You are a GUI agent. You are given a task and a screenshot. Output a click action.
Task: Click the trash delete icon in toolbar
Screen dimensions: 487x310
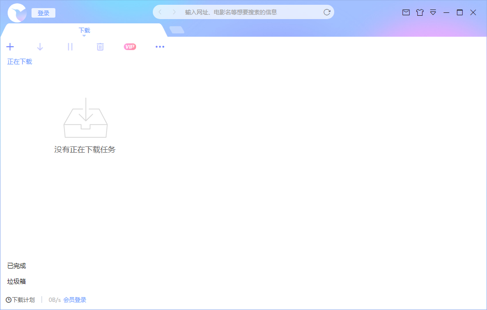tap(100, 47)
